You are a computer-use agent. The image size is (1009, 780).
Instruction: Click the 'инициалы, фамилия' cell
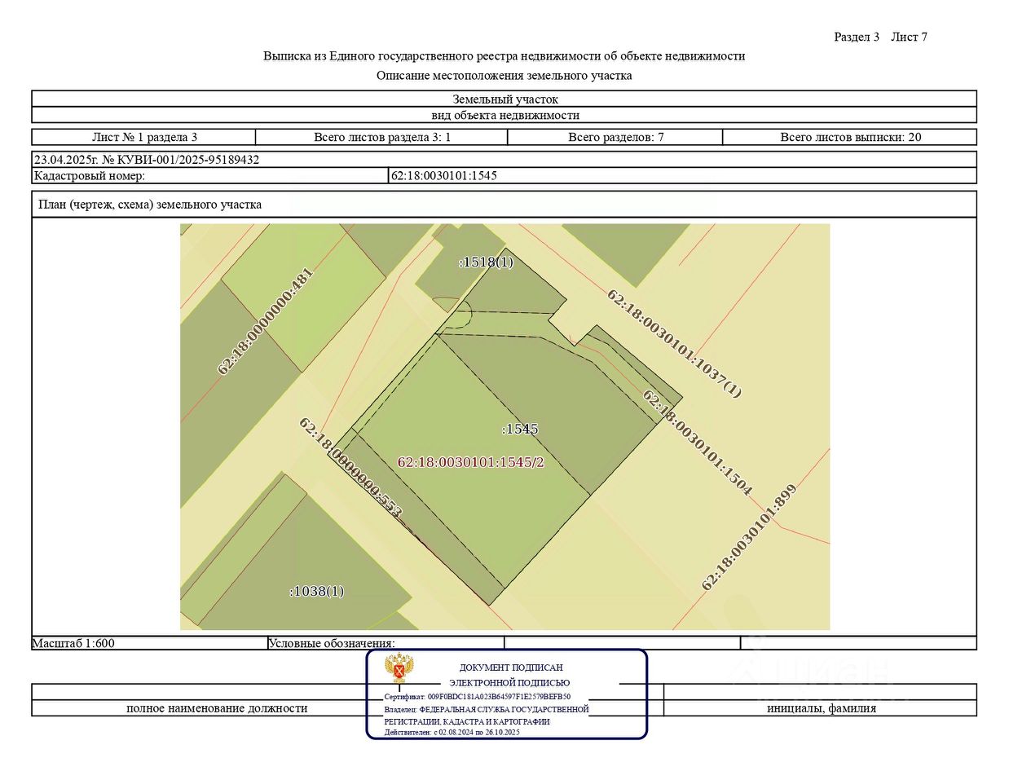pos(821,708)
